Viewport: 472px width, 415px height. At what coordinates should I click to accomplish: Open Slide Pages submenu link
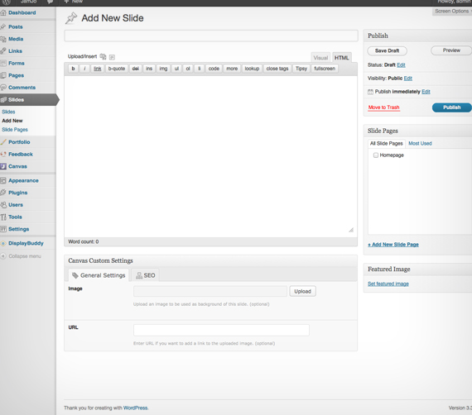15,130
